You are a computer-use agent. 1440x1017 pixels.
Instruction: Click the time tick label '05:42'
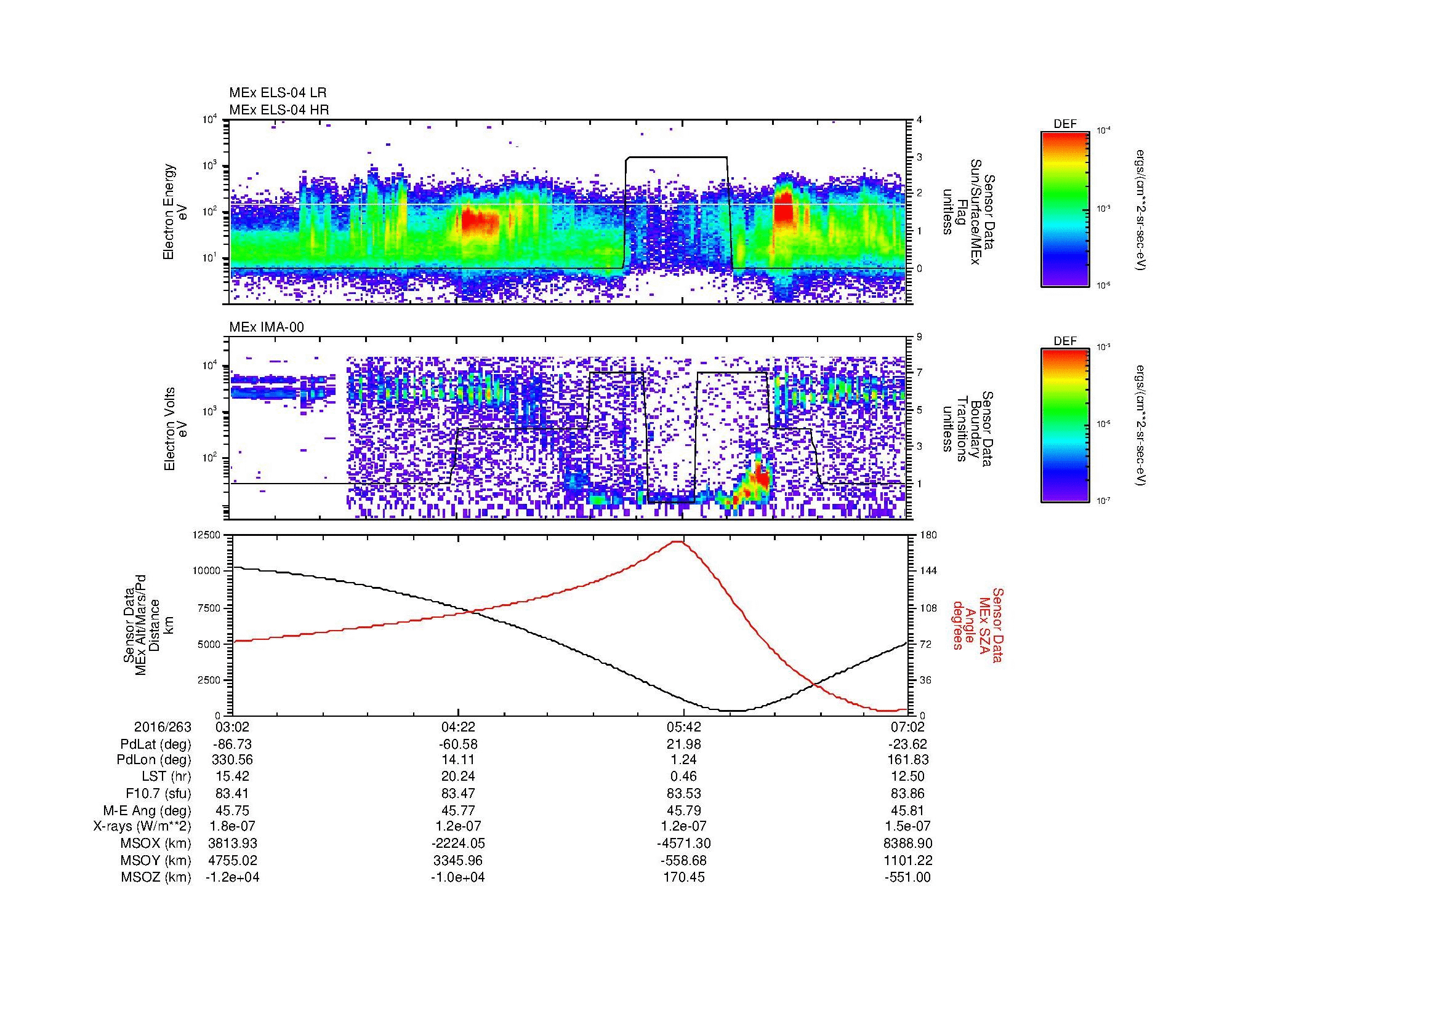[683, 727]
